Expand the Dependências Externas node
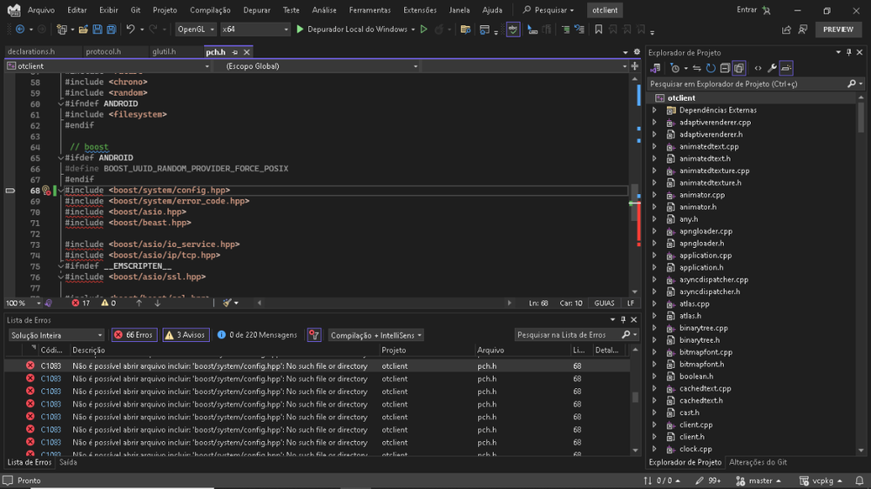871x489 pixels. click(654, 111)
